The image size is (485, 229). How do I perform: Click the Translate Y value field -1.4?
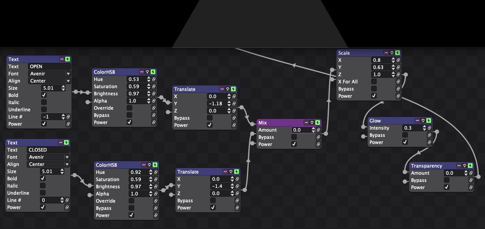pos(219,186)
